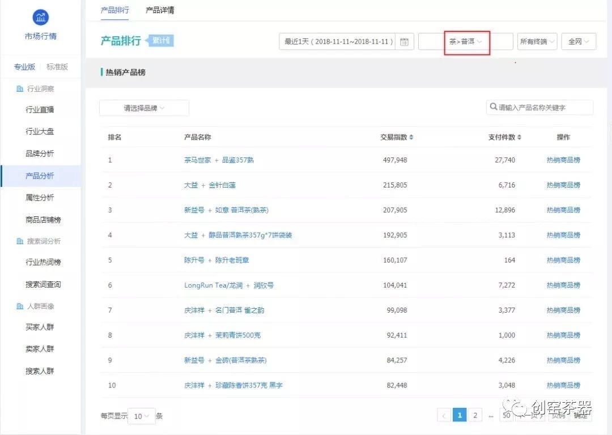This screenshot has width=612, height=435.
Task: Open product 新益号 + 金砖(普洱茶熟茶)
Action: [x=226, y=360]
